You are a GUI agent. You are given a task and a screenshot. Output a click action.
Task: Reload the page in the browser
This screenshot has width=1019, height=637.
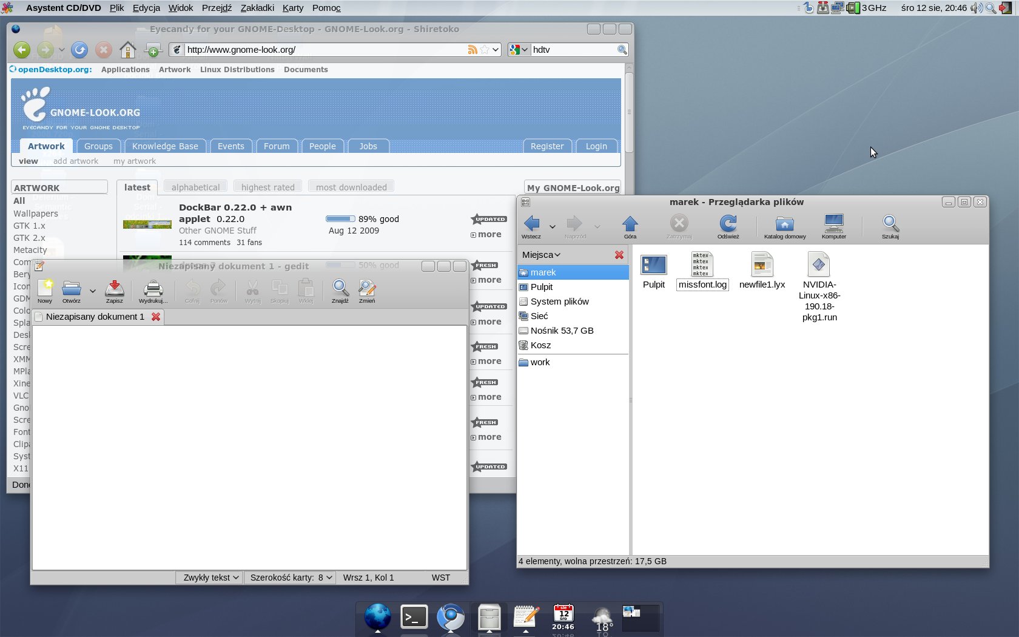point(79,50)
